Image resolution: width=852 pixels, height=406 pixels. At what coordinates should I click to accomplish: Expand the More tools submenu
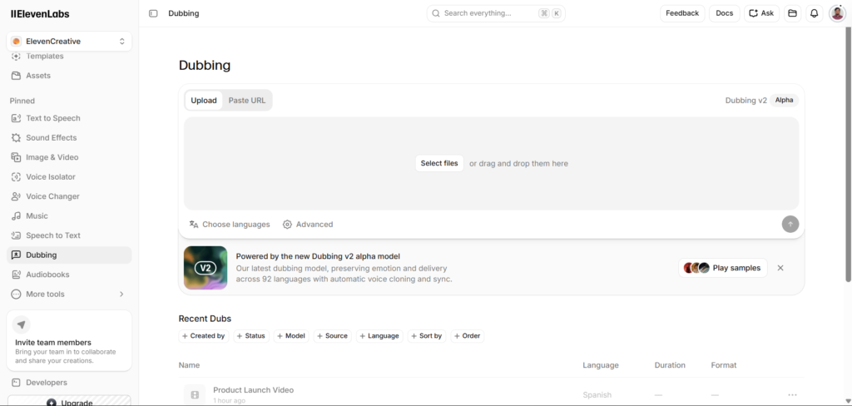(121, 294)
